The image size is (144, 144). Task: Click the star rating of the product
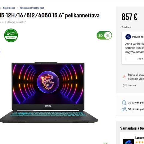tap(3, 22)
